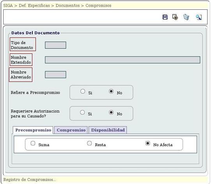The image size is (211, 184).
Task: Choose the Suma radio option
Action: (33, 143)
